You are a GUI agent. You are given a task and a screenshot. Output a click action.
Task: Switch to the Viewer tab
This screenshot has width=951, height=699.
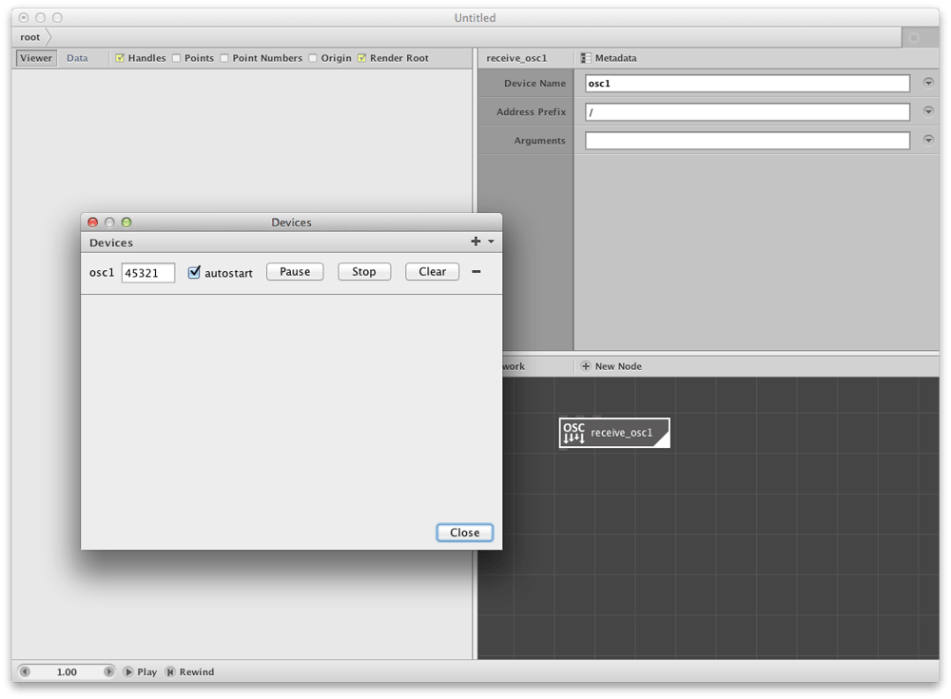[x=36, y=58]
